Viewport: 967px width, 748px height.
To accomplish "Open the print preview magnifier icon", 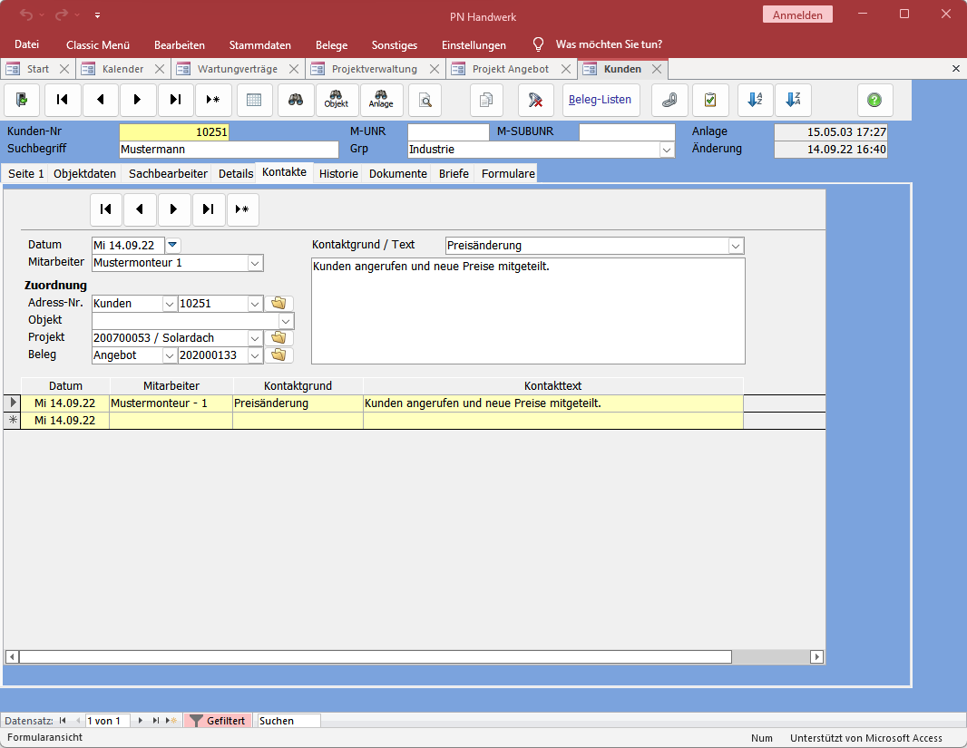I will pyautogui.click(x=425, y=100).
